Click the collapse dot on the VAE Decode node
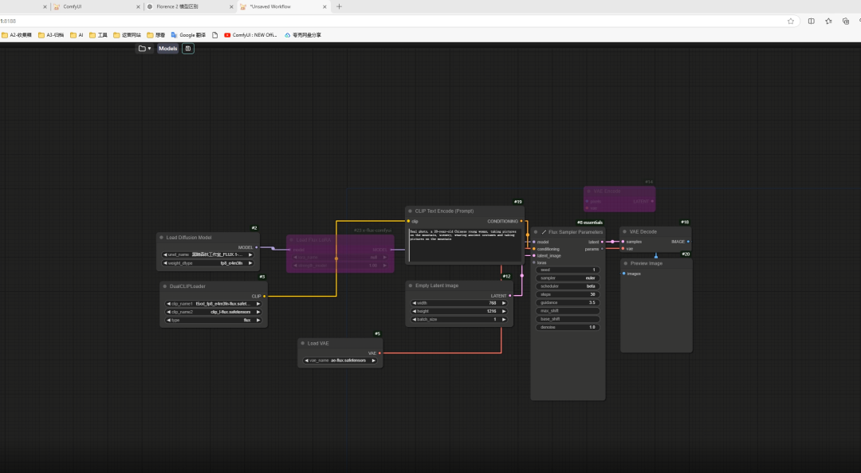The height and width of the screenshot is (473, 861). [x=625, y=231]
